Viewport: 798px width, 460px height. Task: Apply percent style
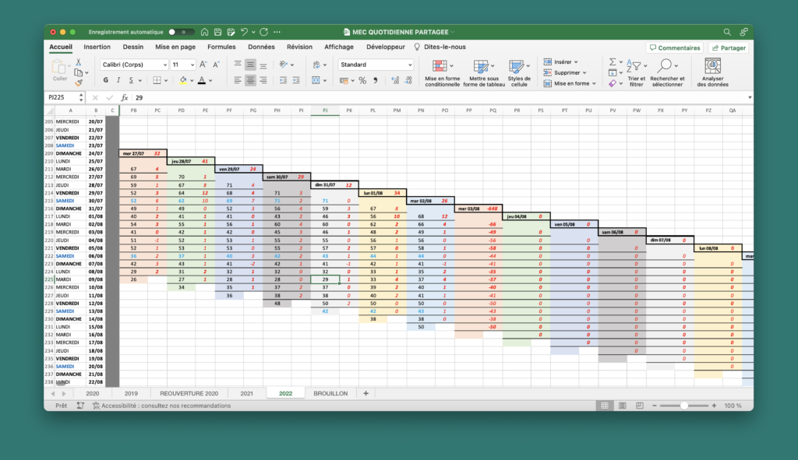pyautogui.click(x=362, y=80)
